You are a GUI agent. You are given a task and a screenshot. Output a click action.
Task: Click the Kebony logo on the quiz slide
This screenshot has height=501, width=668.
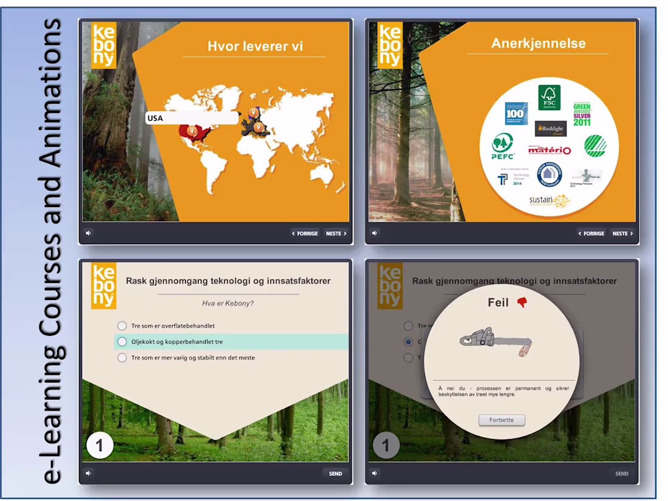(103, 285)
